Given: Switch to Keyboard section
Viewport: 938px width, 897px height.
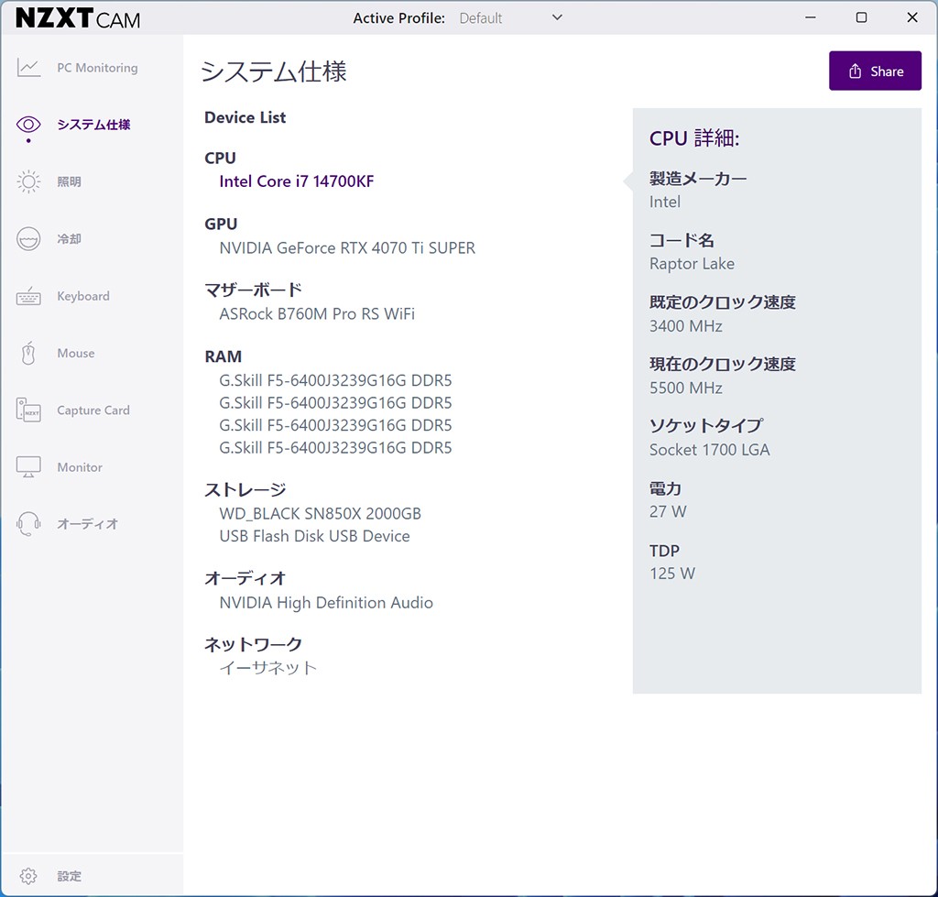Looking at the screenshot, I should click(x=83, y=296).
